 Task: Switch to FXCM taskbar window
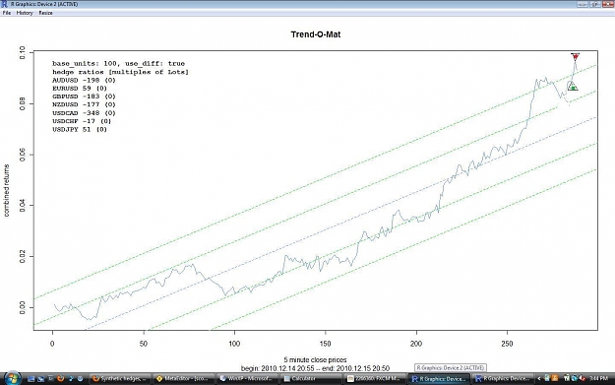(x=375, y=379)
